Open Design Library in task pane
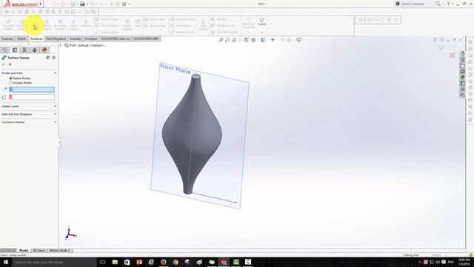Viewport: 474px width, 267px height. pos(462,60)
